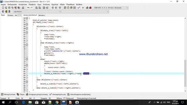187x105 pixels.
Task: Collapse code fold at line 60
Action: [27, 29]
